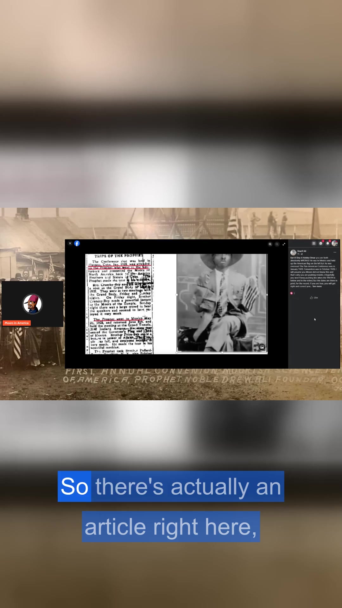Open the notifications bell
The height and width of the screenshot is (608, 342).
pyautogui.click(x=328, y=243)
